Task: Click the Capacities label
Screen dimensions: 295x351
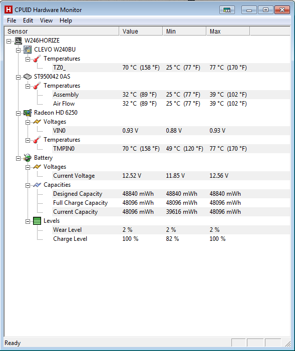Action: click(x=57, y=185)
